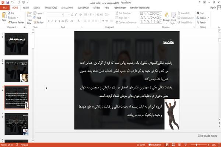221x147 pixels.
Task: Align text right
Action: click(x=92, y=21)
